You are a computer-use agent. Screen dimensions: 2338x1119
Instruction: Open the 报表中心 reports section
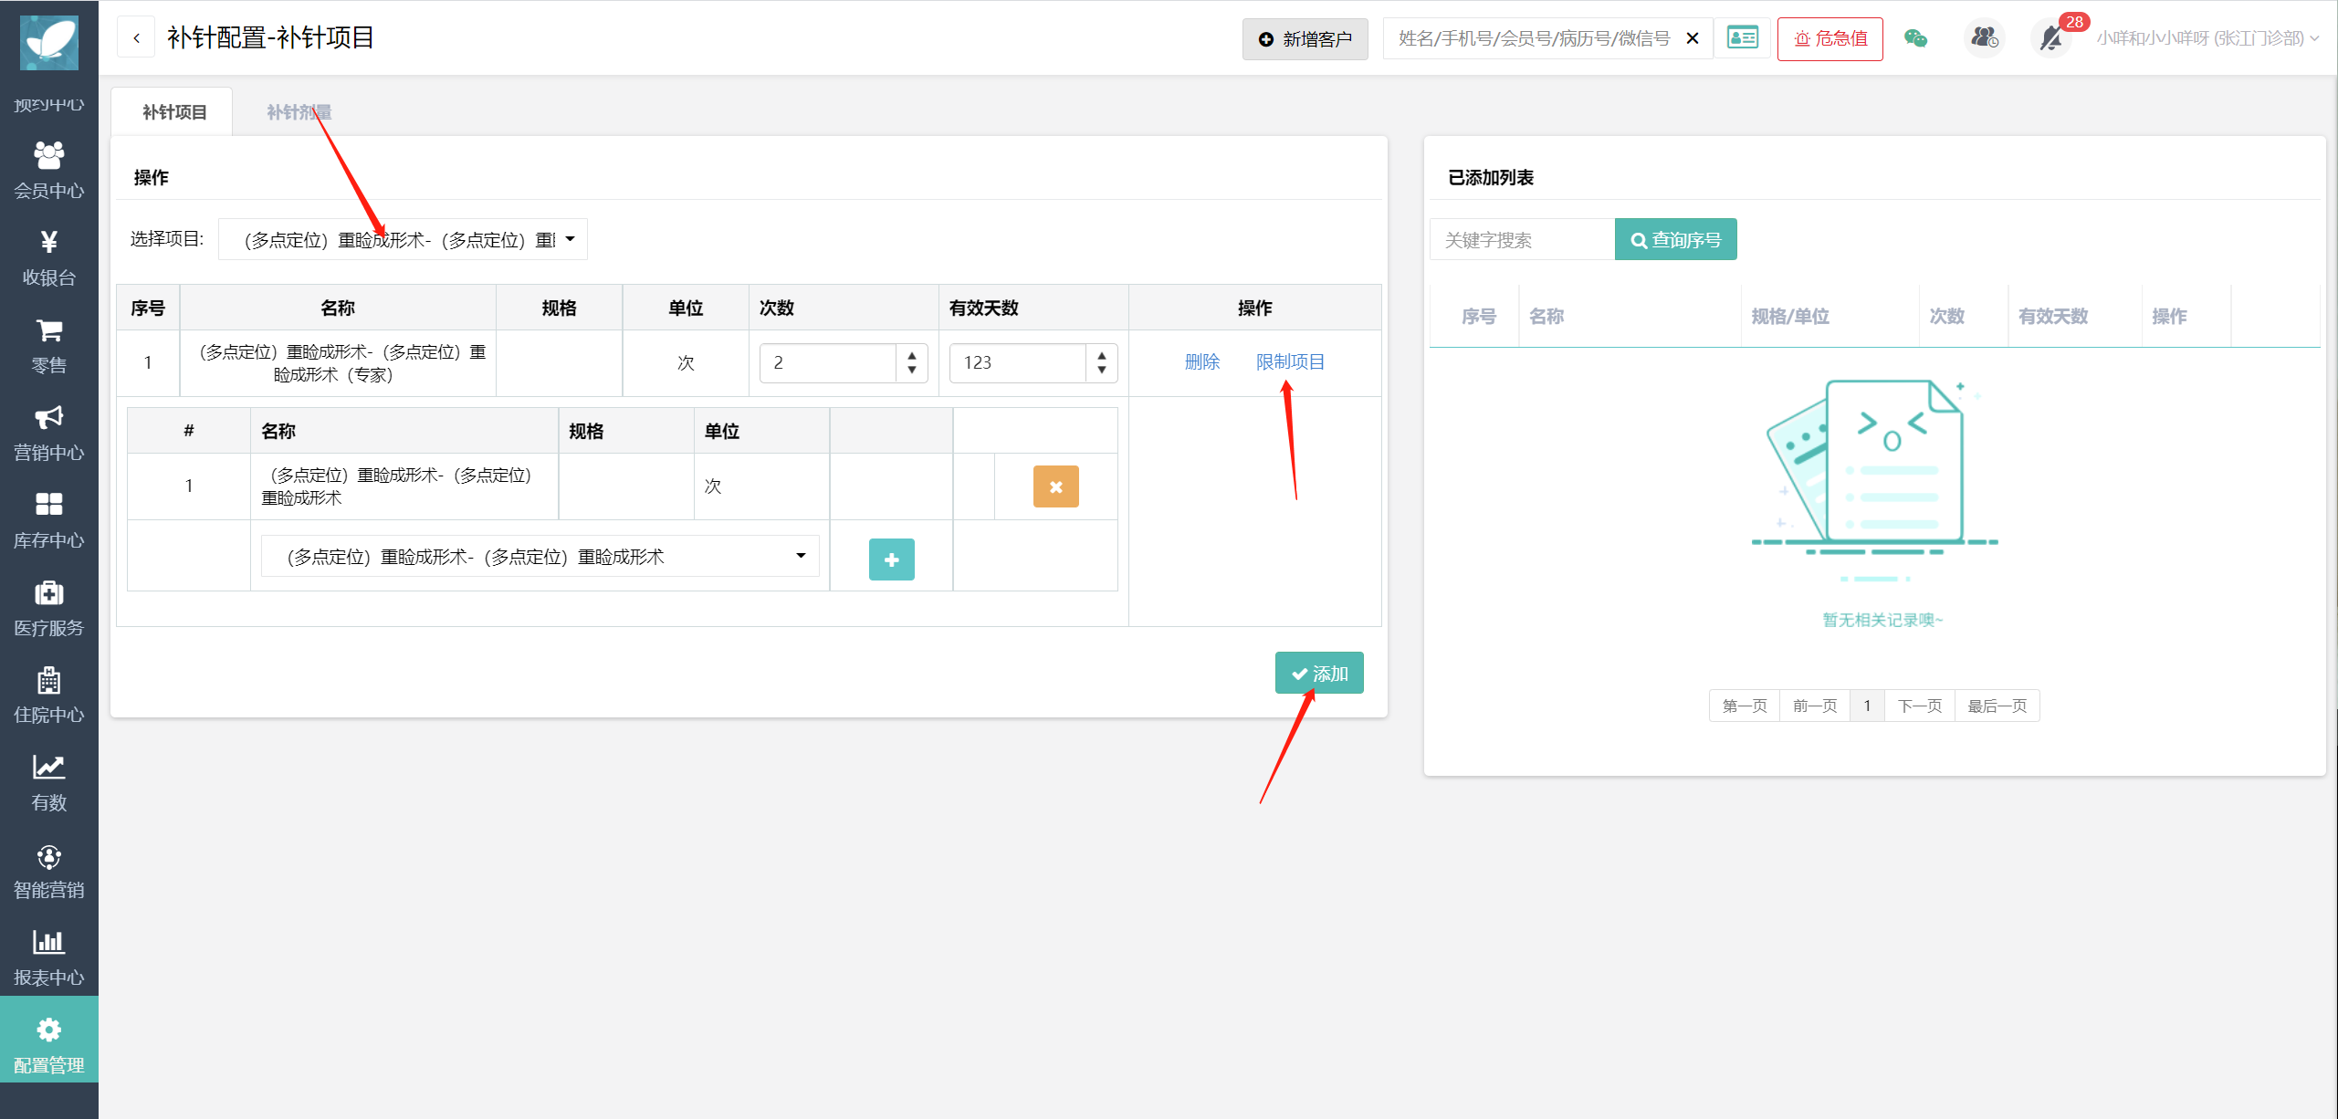[49, 958]
